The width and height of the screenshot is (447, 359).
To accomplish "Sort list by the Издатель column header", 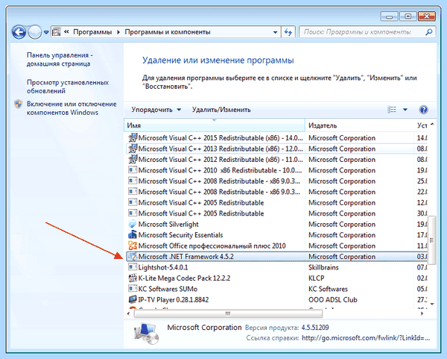I will click(359, 125).
